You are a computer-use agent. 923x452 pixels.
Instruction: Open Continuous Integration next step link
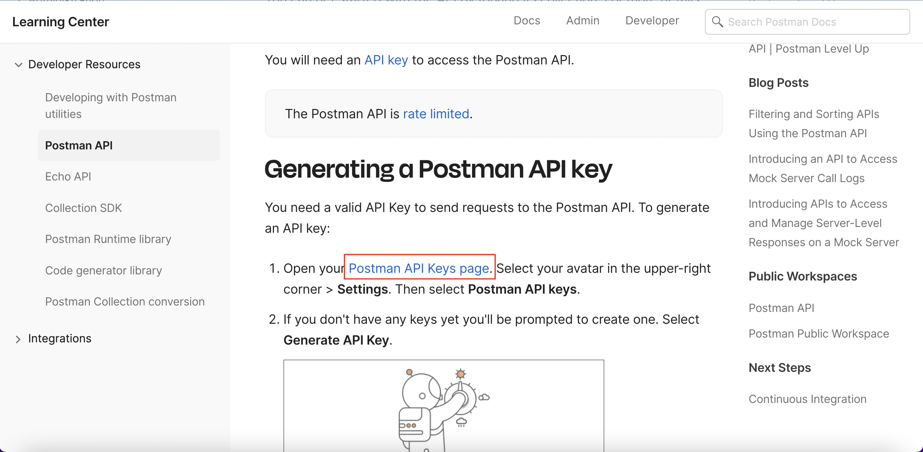[x=808, y=399]
